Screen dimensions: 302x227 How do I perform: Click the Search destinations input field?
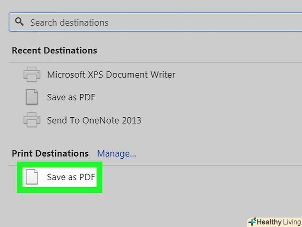pos(158,22)
